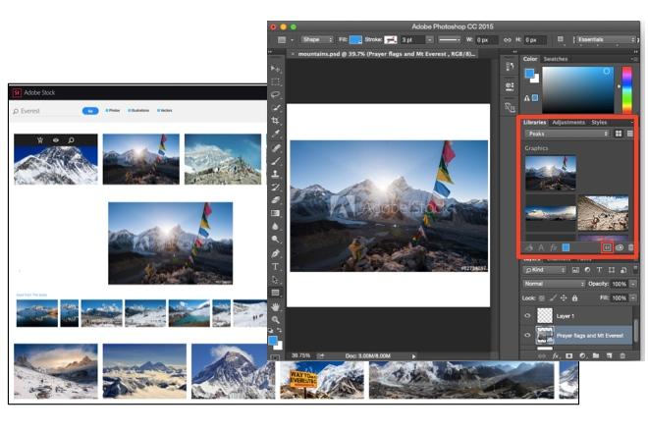Select the Clone Stamp tool
This screenshot has width=648, height=432.
tap(275, 174)
